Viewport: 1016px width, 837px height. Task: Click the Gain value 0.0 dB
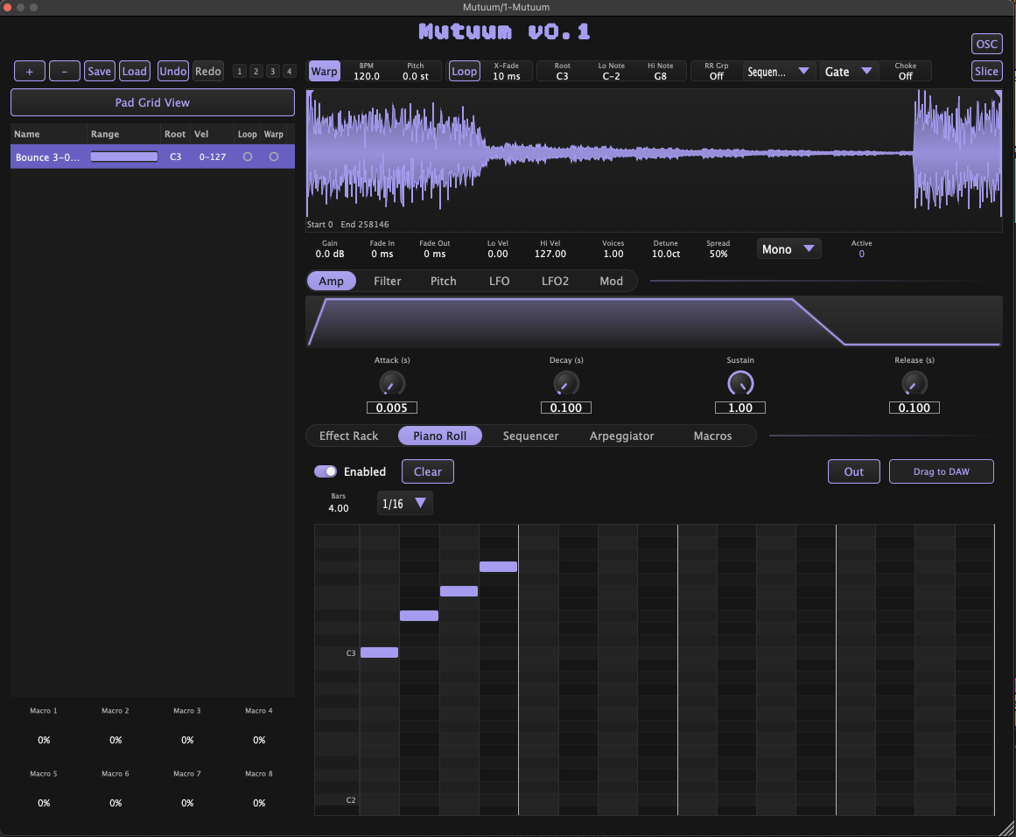tap(330, 254)
